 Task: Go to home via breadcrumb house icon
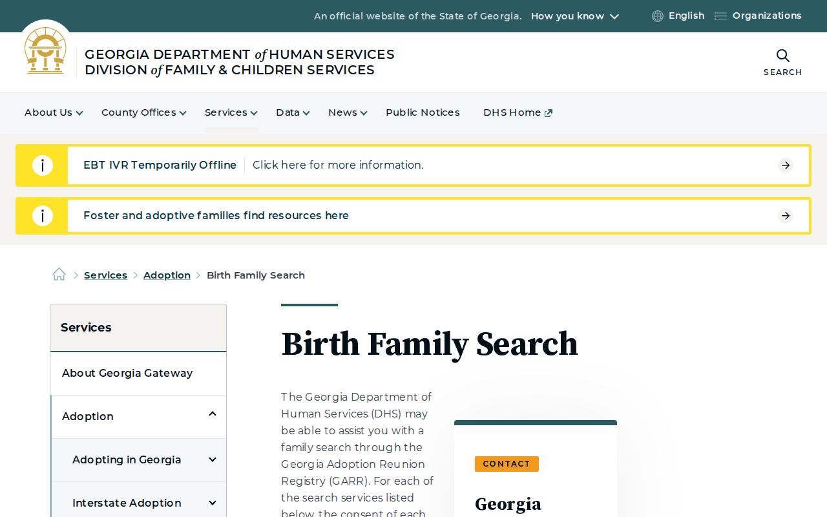pos(59,275)
